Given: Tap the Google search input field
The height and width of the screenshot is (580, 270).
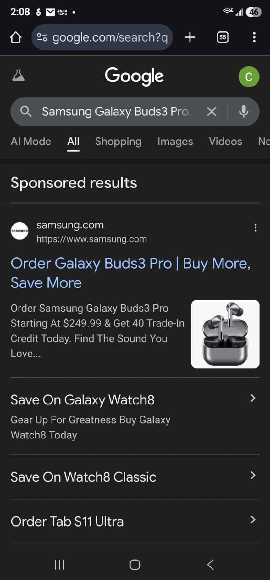Looking at the screenshot, I should click(x=117, y=112).
